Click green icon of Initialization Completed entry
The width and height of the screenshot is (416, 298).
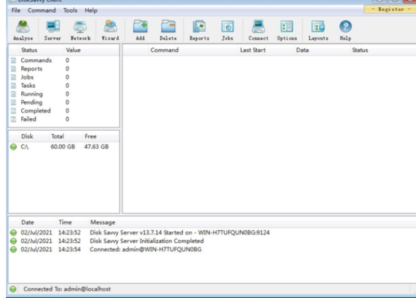click(x=13, y=241)
